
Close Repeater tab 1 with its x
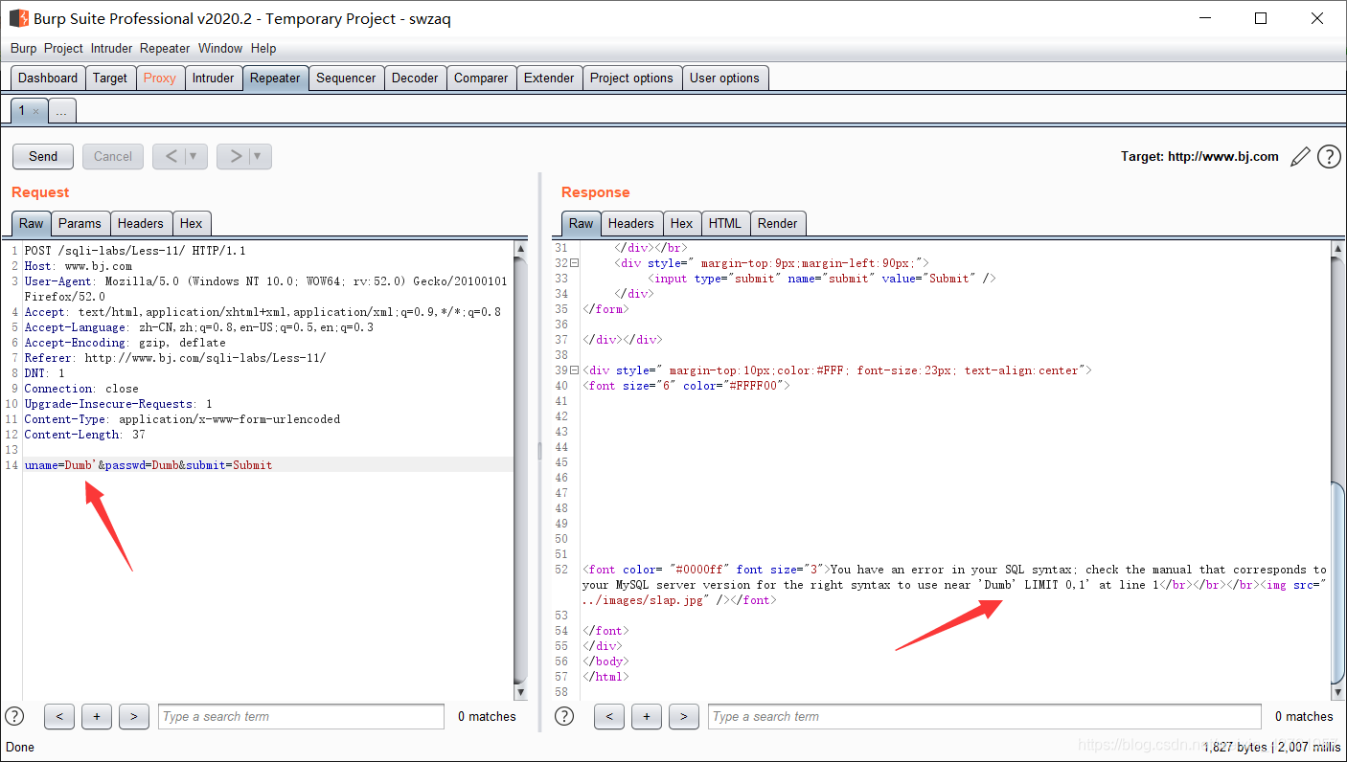click(x=36, y=111)
